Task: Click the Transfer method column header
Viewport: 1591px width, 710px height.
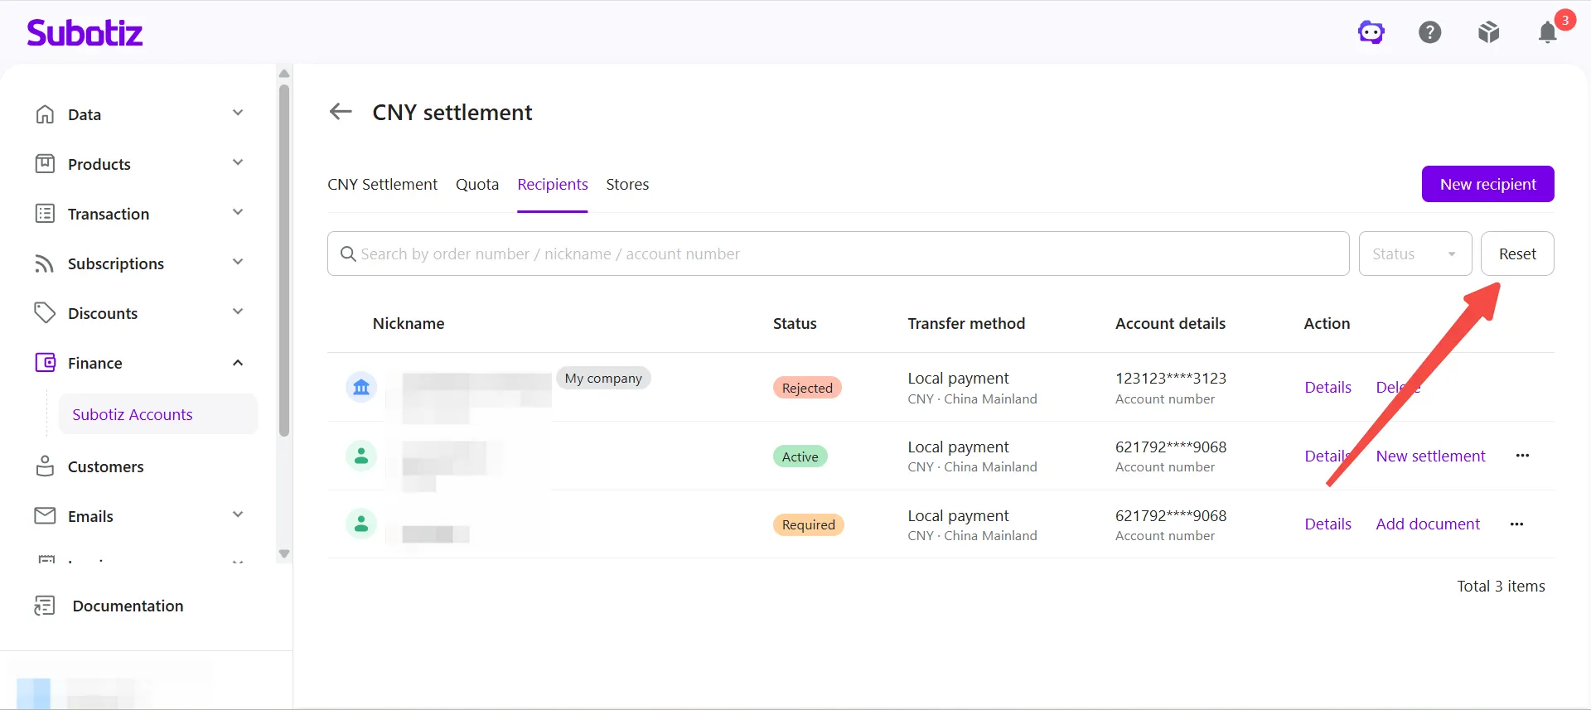Action: coord(966,323)
